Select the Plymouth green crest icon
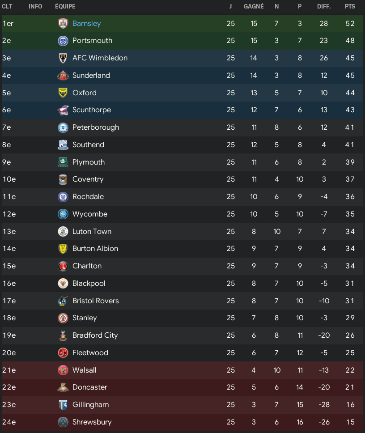The image size is (365, 433). (x=63, y=162)
